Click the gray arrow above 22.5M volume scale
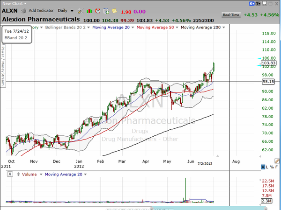 coord(259,180)
